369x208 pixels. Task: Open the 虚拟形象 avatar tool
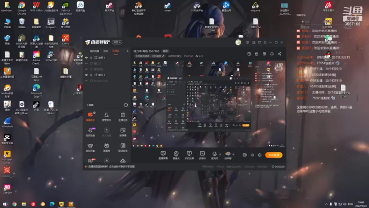90,147
